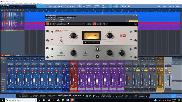182x102 pixels.
Task: Open Microsoft Store taskbar icon
Action: tap(49, 100)
